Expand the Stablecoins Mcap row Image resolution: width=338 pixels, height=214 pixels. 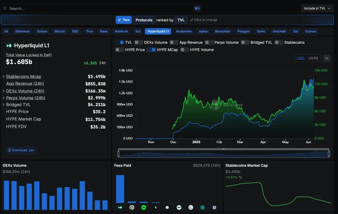point(4,76)
